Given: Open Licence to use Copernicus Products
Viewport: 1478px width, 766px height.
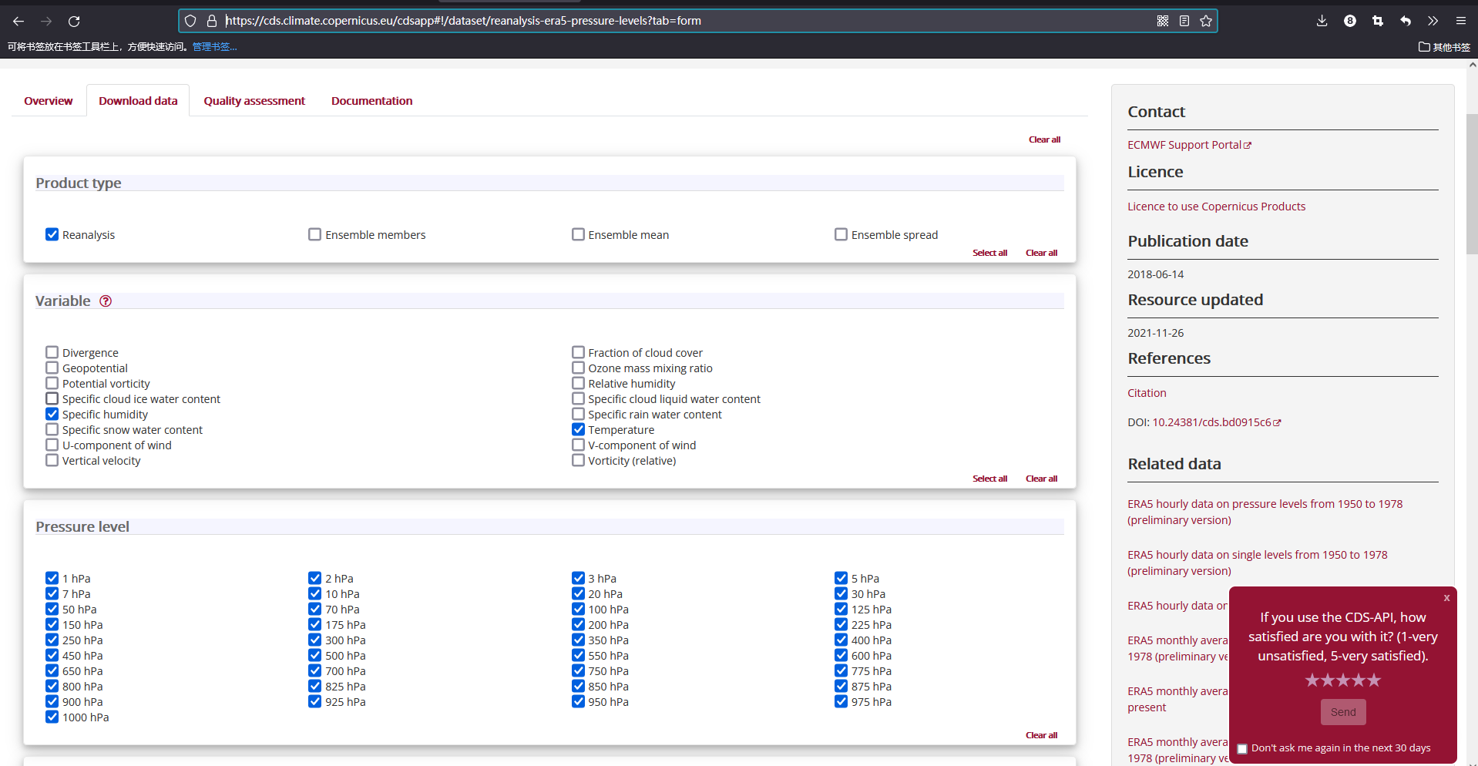Looking at the screenshot, I should [1216, 207].
